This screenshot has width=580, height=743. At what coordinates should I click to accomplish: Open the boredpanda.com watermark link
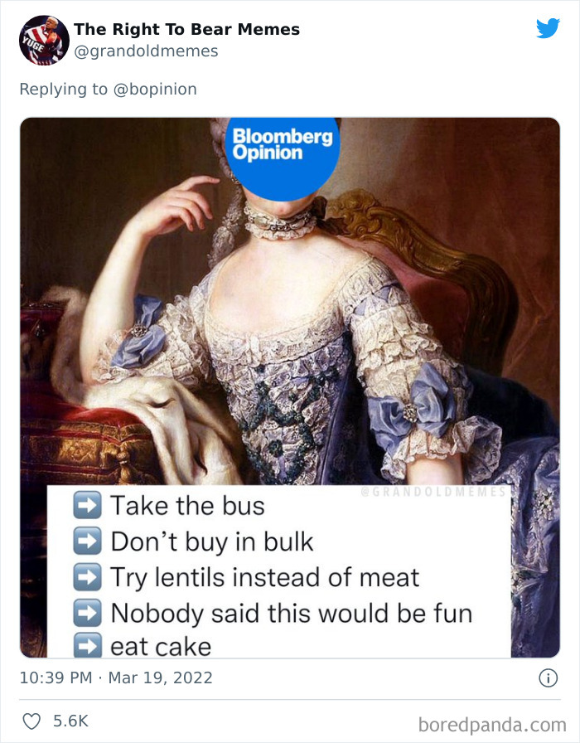tap(492, 725)
